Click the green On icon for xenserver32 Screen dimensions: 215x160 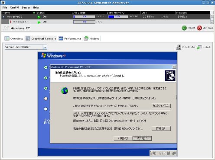(39, 17)
